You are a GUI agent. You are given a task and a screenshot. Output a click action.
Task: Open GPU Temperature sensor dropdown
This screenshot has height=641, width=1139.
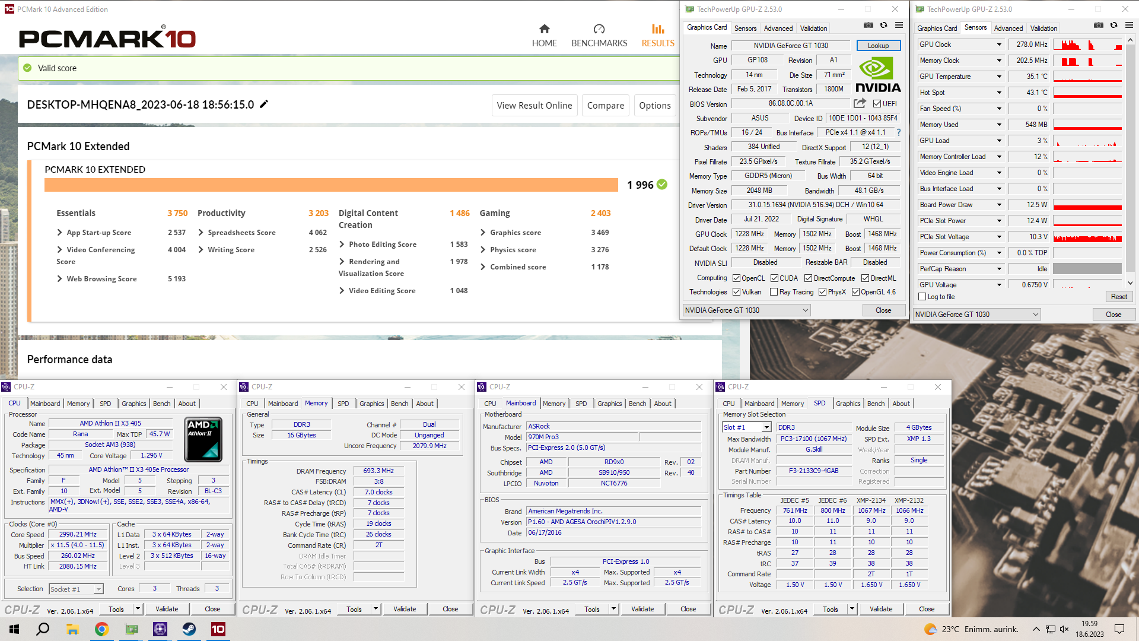click(x=999, y=77)
